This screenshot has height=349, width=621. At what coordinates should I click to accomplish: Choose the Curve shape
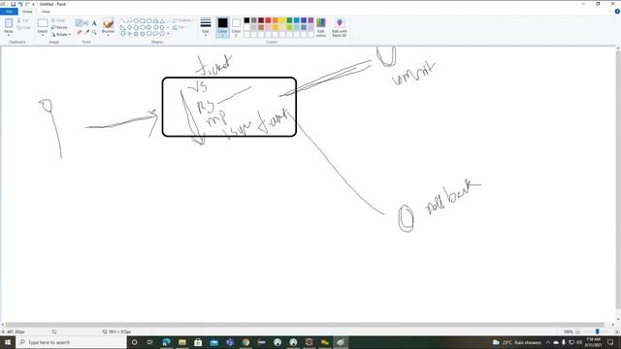click(x=129, y=20)
